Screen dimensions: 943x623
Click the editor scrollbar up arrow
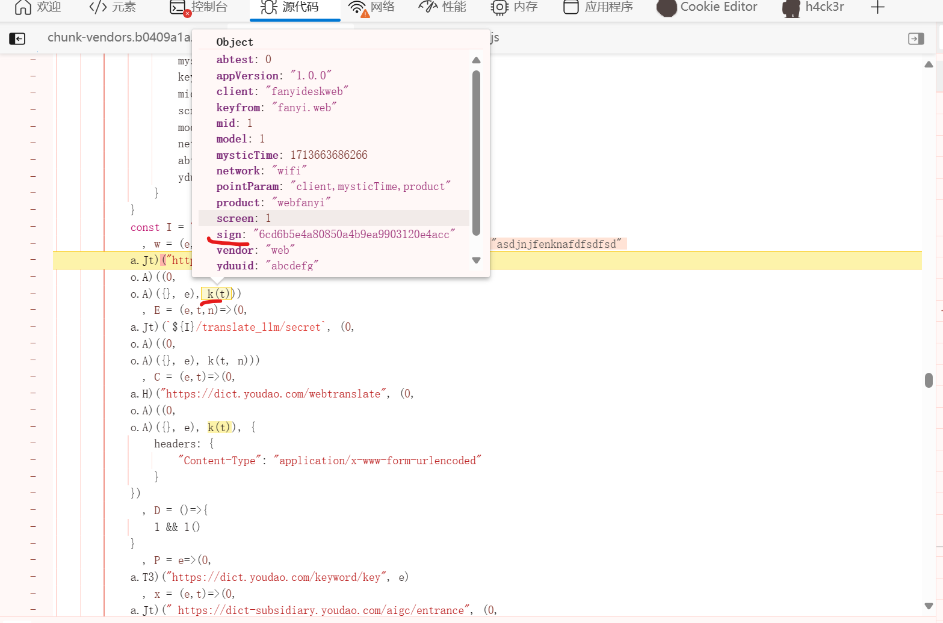[x=929, y=64]
